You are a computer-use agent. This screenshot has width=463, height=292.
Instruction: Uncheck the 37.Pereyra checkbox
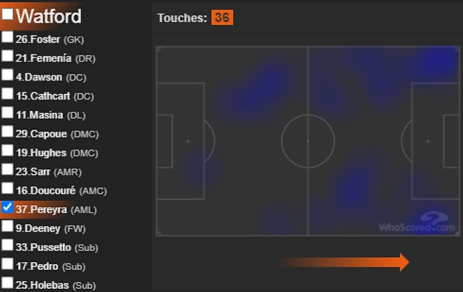tap(7, 207)
